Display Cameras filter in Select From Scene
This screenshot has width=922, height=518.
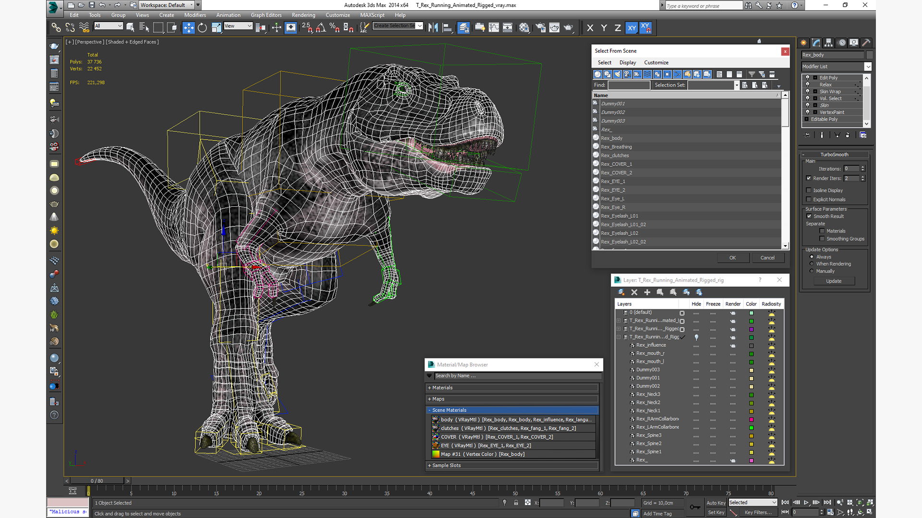click(627, 74)
